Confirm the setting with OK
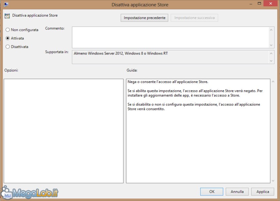280x201 pixels. 212,191
